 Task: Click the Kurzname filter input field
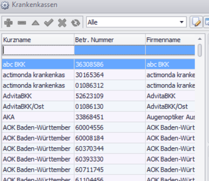[38, 50]
